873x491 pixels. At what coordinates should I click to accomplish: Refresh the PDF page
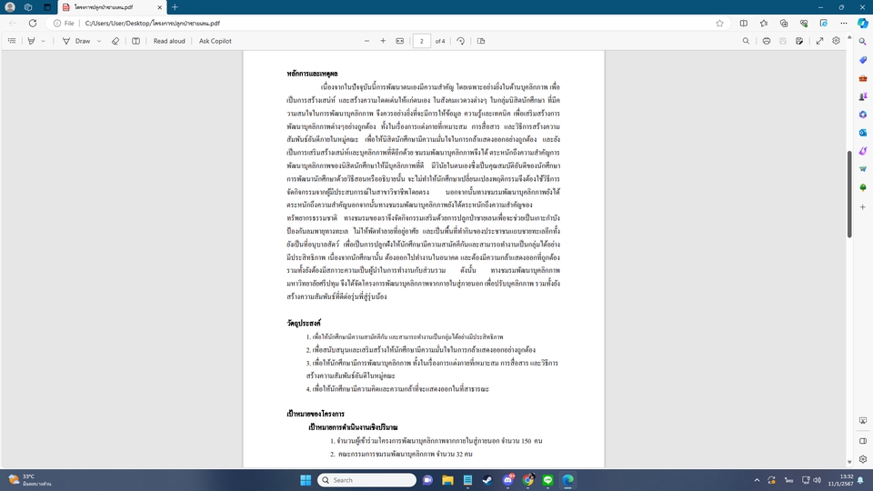pos(33,23)
